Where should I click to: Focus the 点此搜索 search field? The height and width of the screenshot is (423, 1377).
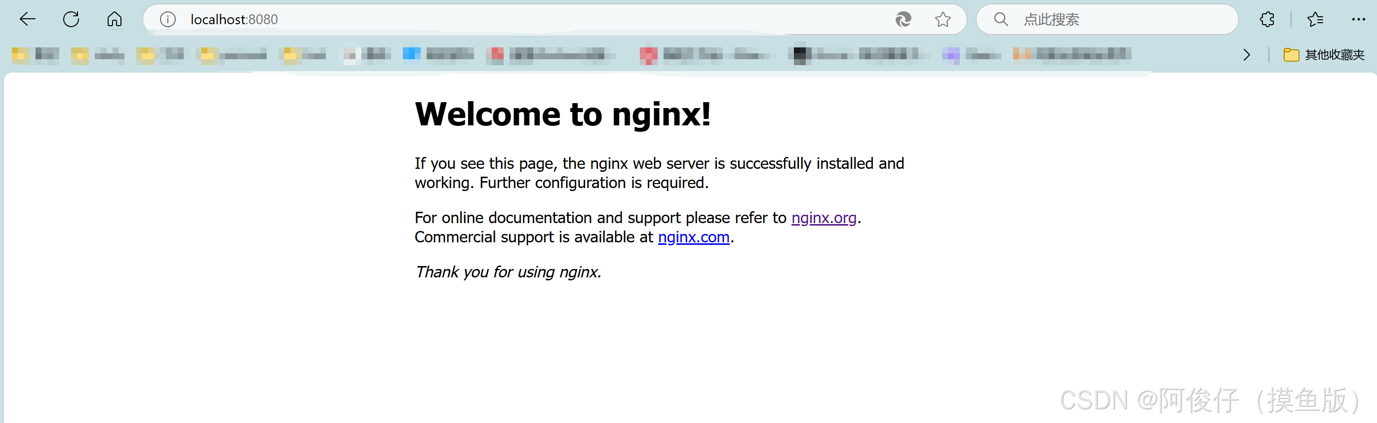[1107, 20]
